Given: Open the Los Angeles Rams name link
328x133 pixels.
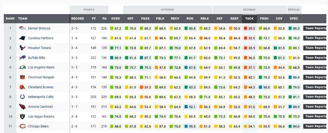Looking at the screenshot, I should point(41,67).
